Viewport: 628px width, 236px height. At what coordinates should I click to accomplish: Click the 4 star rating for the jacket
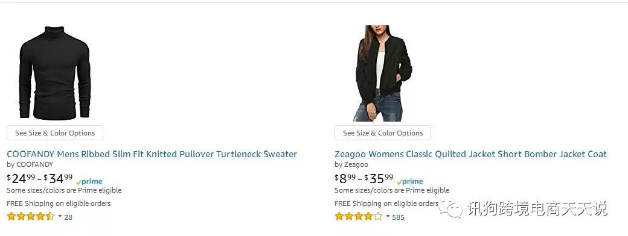(x=359, y=216)
